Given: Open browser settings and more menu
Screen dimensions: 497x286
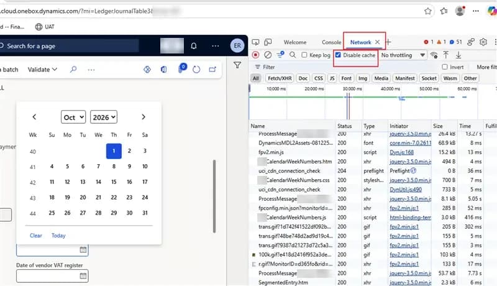Looking at the screenshot, I should coord(476,11).
